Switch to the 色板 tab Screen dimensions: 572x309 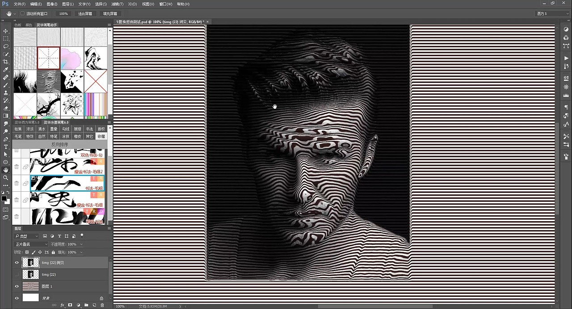click(x=18, y=25)
